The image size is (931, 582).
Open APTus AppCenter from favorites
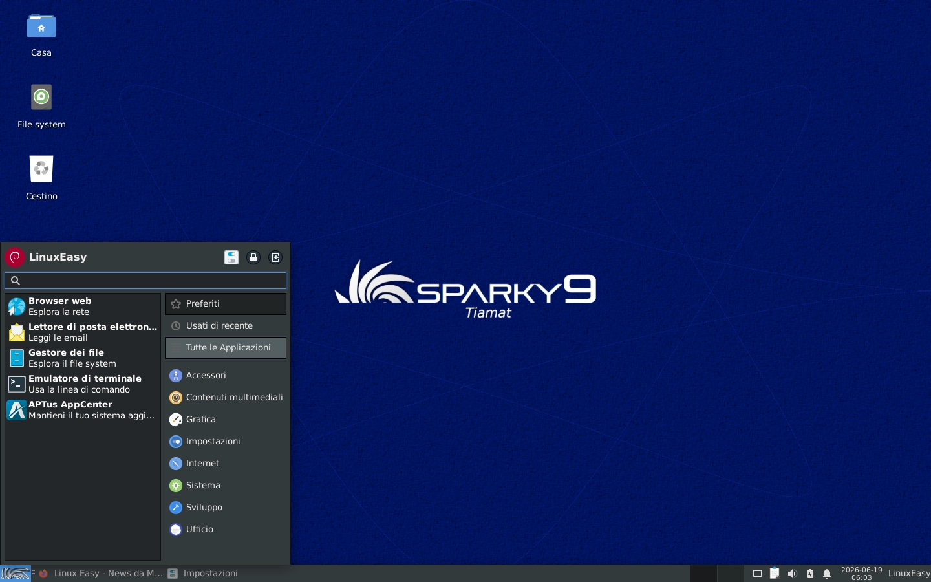[82, 410]
